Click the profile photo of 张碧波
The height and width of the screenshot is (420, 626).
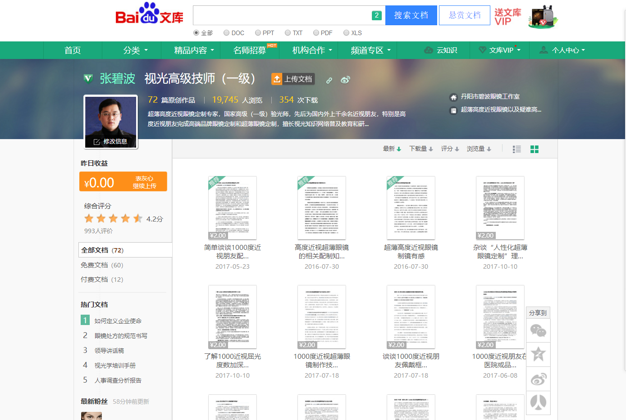click(x=111, y=122)
